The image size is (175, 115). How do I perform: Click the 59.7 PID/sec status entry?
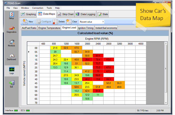143,110
